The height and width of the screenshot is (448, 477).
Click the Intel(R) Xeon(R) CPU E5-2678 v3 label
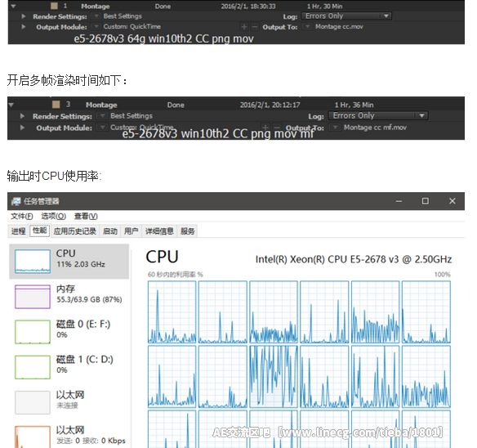click(354, 259)
